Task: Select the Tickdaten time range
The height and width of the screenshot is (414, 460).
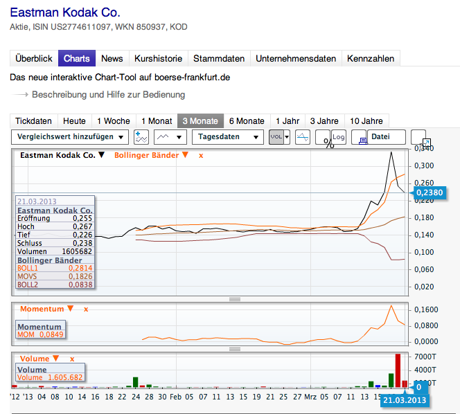Action: pyautogui.click(x=34, y=120)
